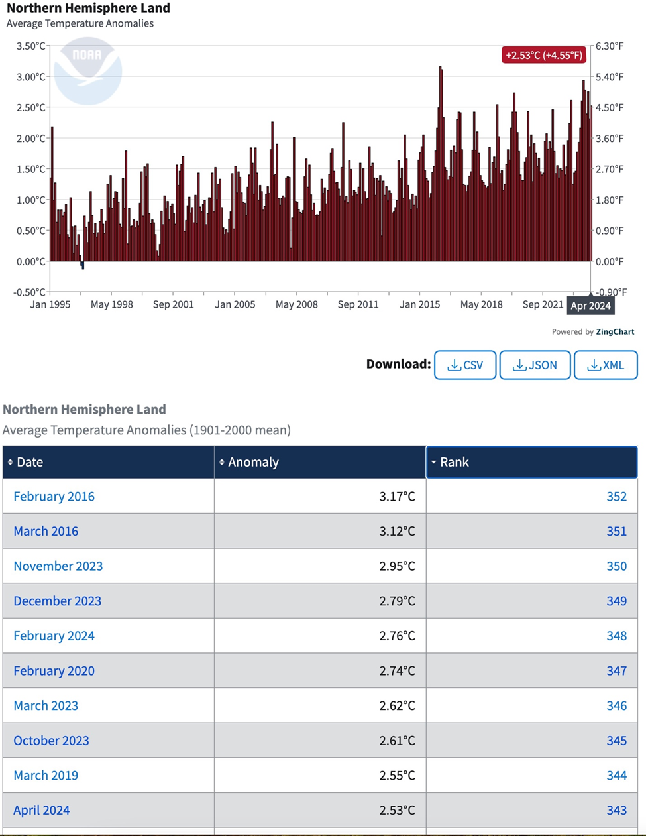Open the April 2024 date link

coord(42,810)
